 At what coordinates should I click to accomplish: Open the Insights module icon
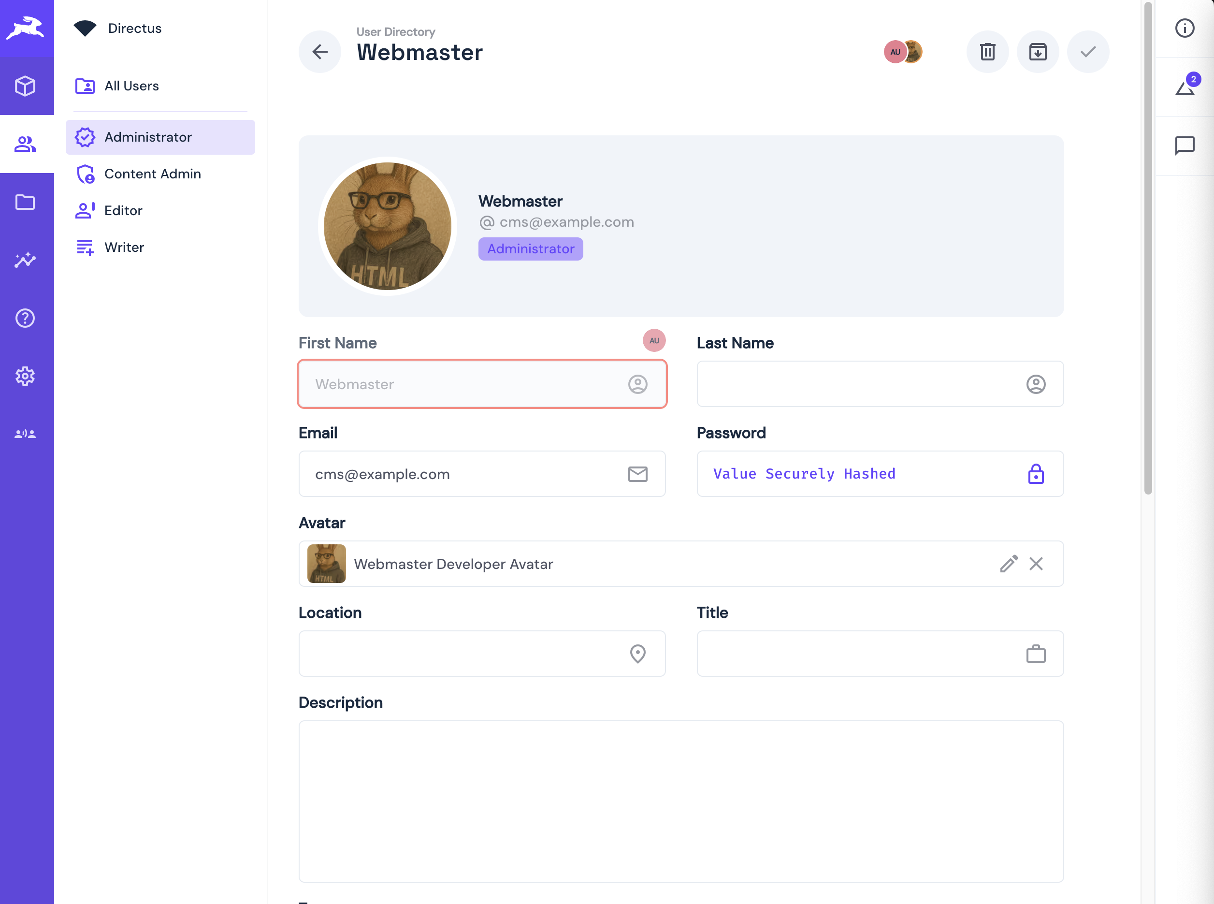click(x=26, y=260)
